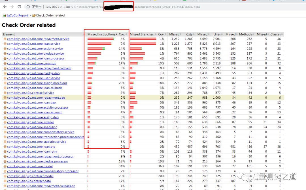
Task: Sort by Missed Branches column header
Action: pyautogui.click(x=142, y=34)
